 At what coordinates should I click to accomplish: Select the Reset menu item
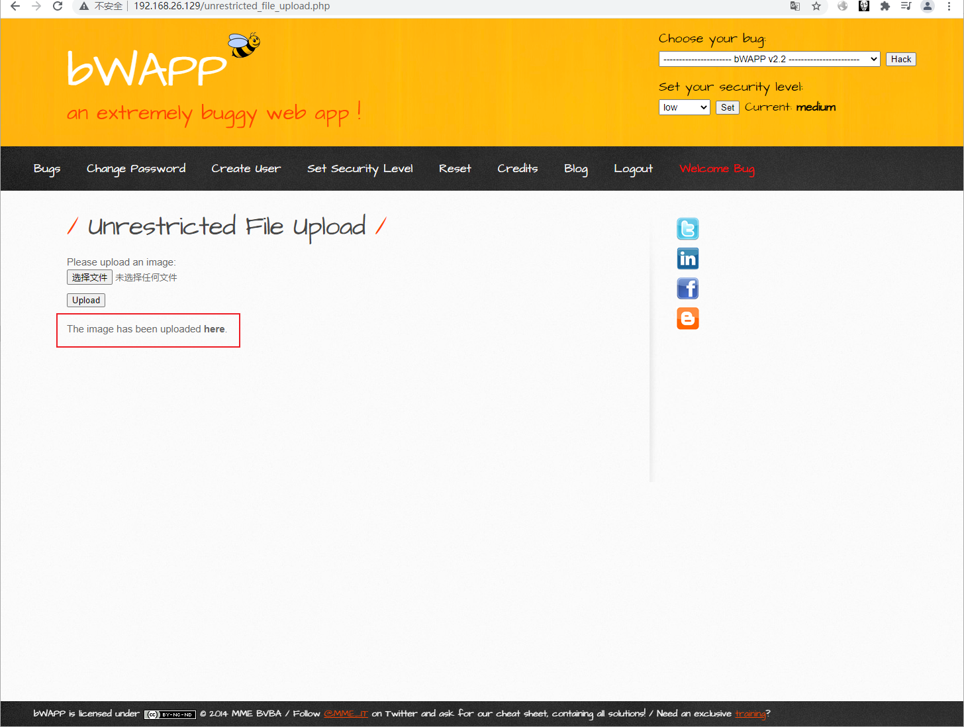coord(456,169)
